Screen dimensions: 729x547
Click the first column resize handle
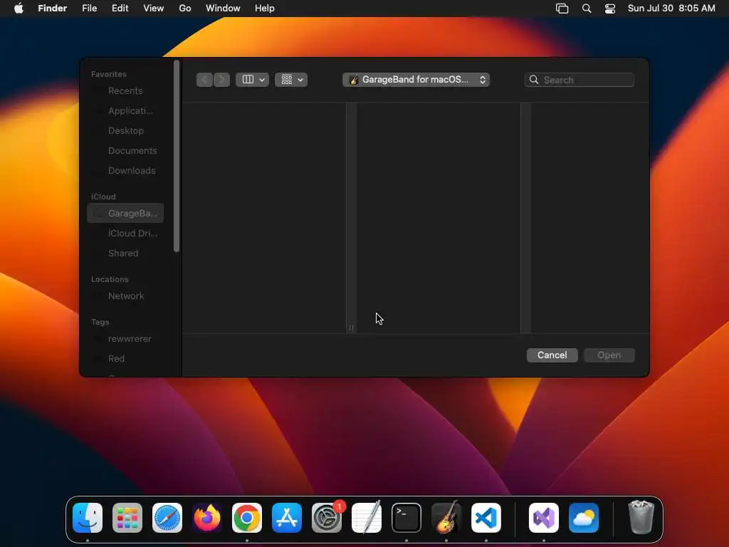(351, 328)
